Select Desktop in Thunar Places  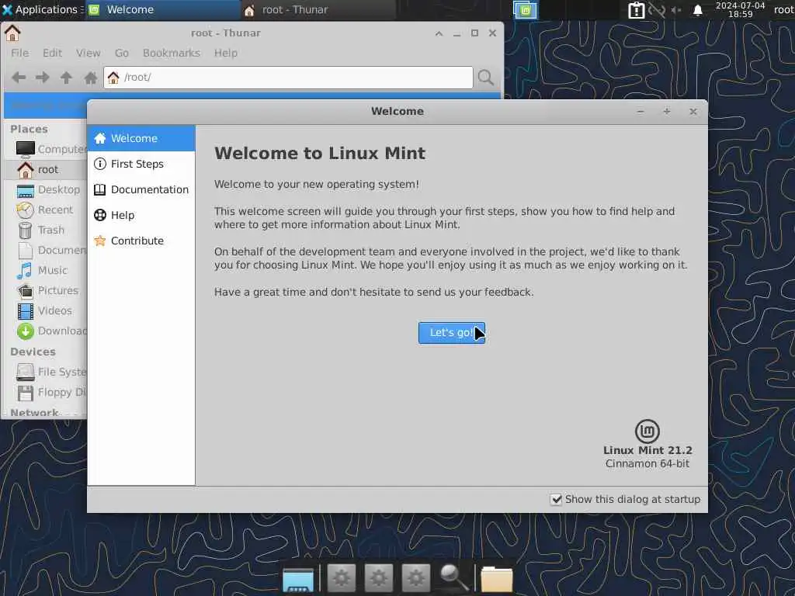(46, 189)
